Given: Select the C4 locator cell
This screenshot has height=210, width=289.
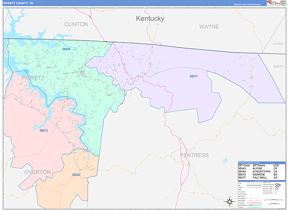Looking at the screenshot, I should (x=275, y=171).
